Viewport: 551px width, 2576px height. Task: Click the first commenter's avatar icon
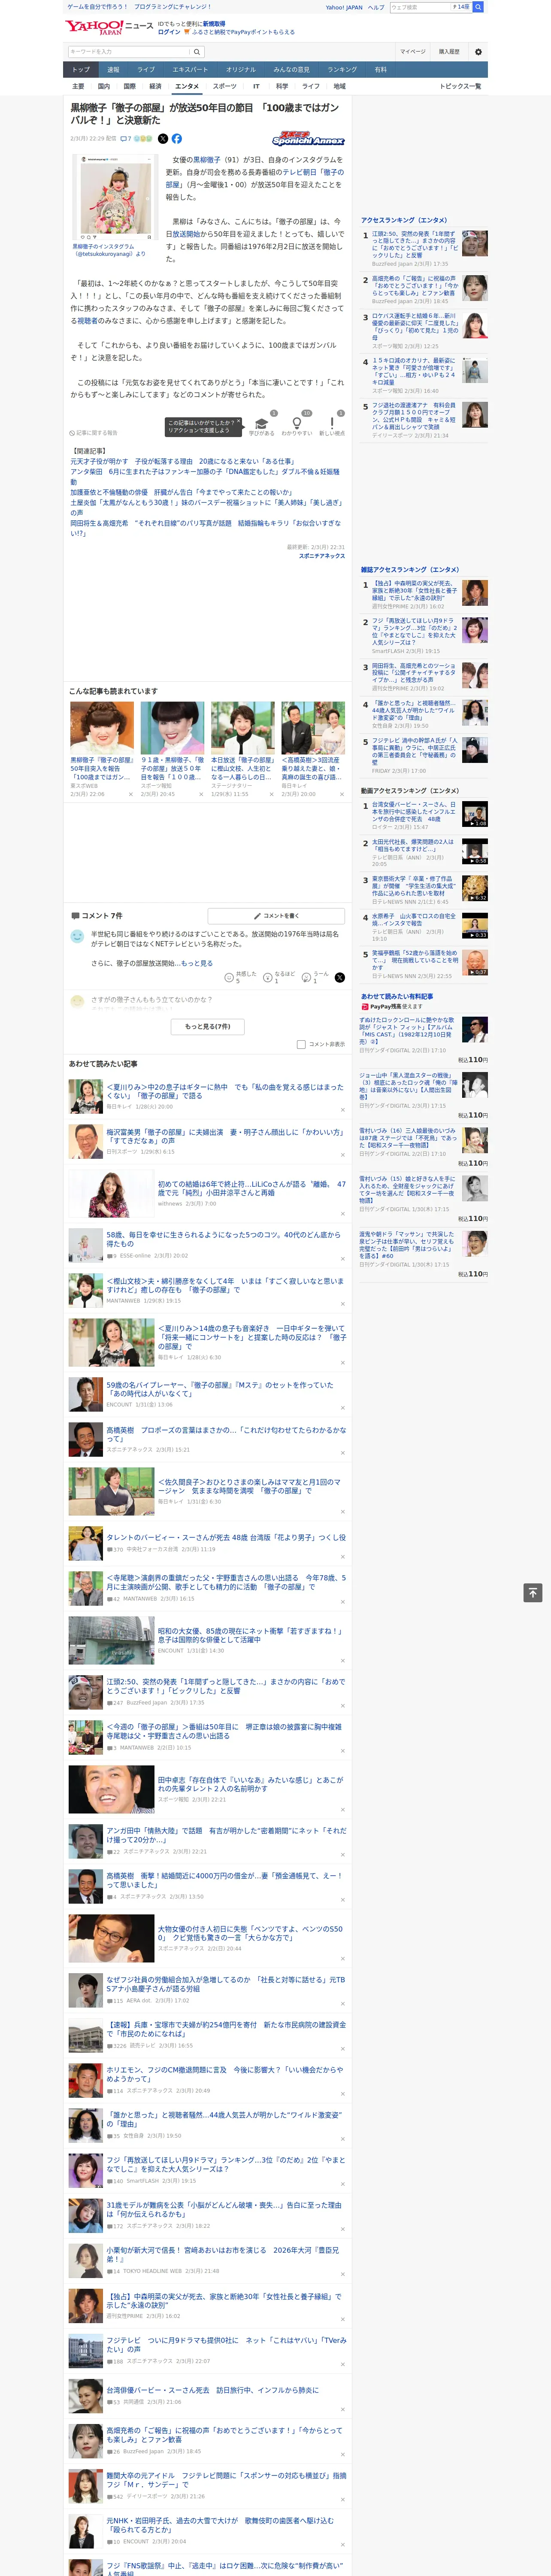77,936
